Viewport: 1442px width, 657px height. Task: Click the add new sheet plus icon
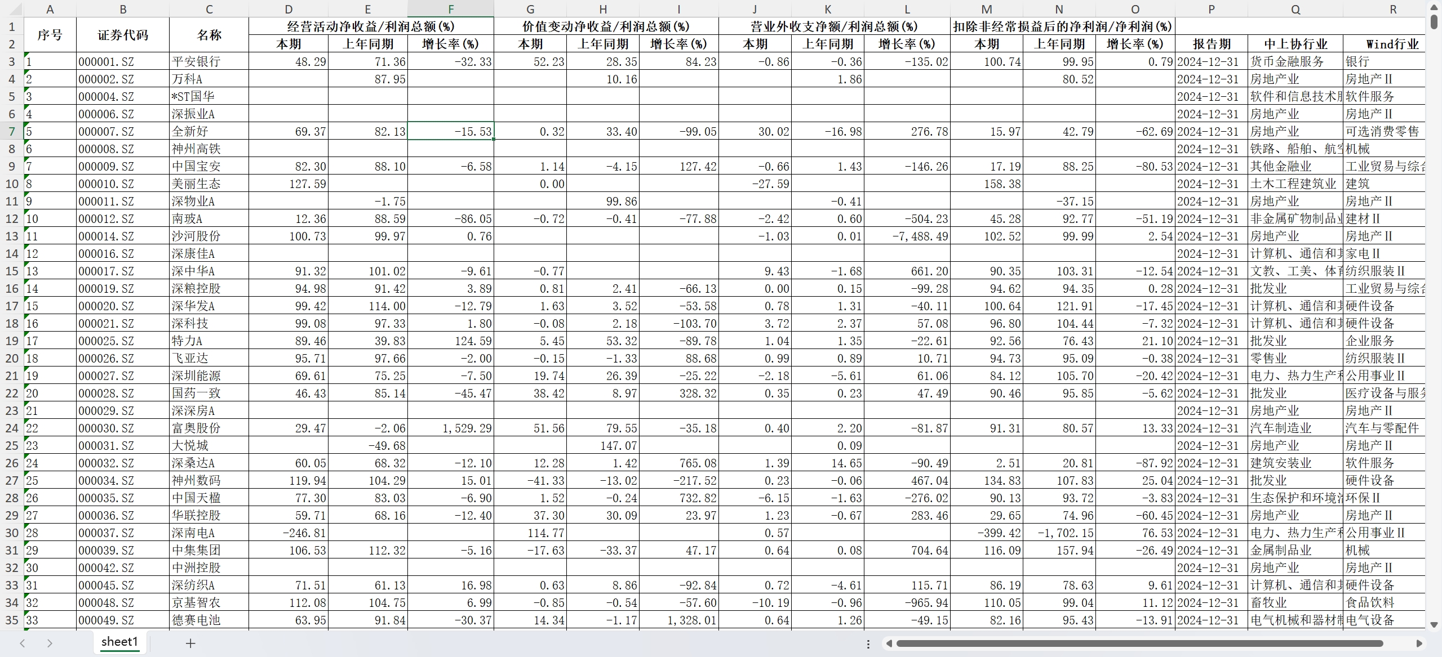[190, 643]
